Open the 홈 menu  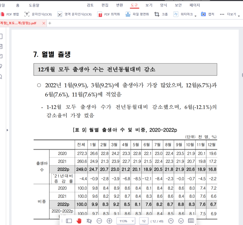coord(18,5)
